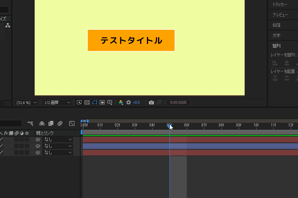This screenshot has width=298, height=198.
Task: Open the 段落 panel
Action: click(x=276, y=25)
